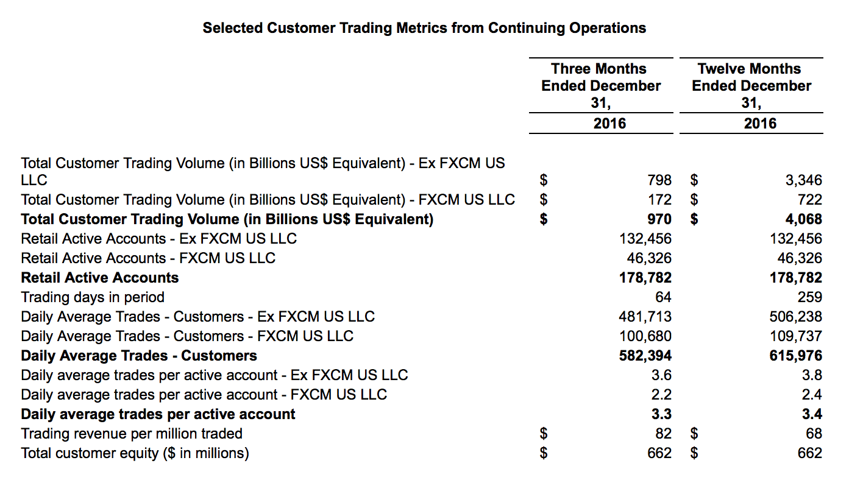The height and width of the screenshot is (480, 863).
Task: Select the 3,346 trading volume value
Action: (x=803, y=180)
